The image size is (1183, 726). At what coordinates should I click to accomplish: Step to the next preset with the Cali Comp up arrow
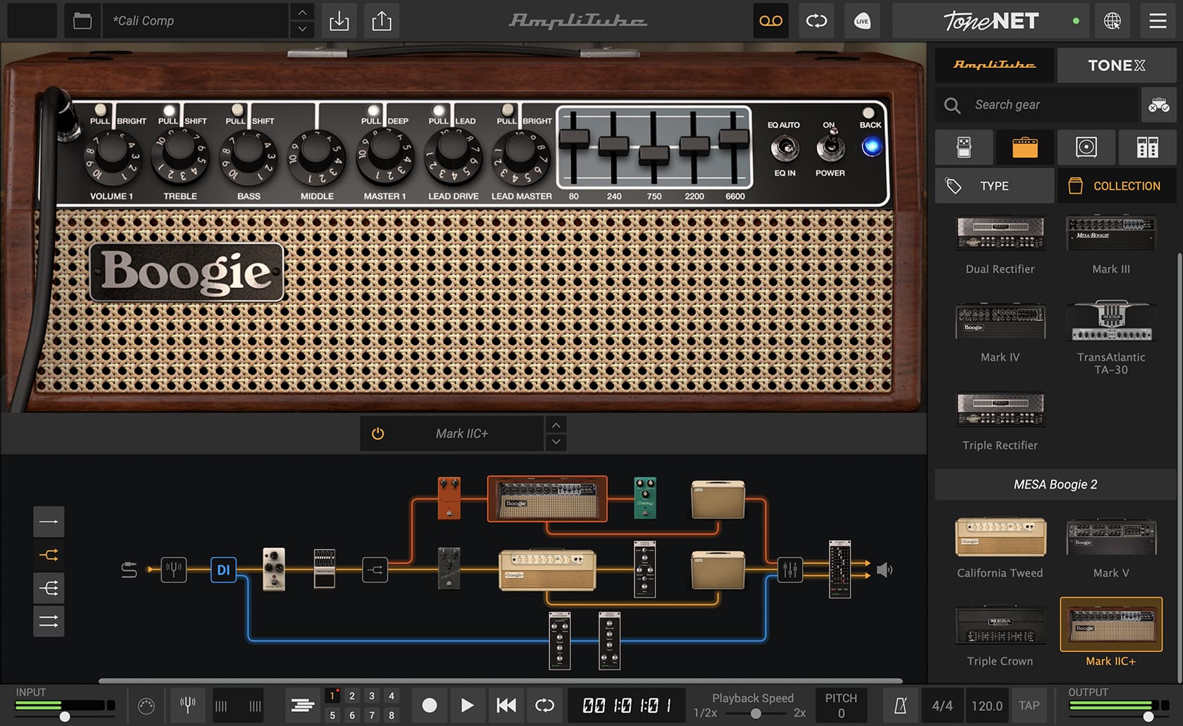[x=301, y=12]
